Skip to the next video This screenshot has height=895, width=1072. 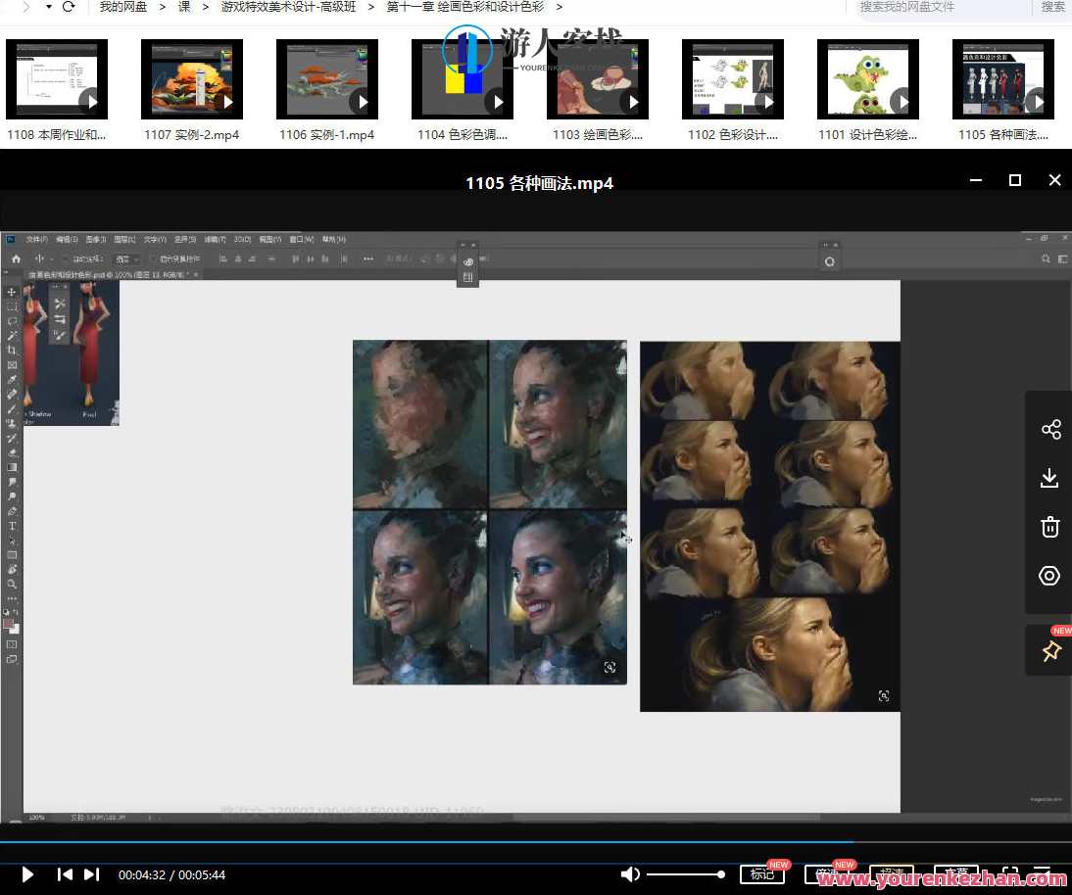(91, 874)
